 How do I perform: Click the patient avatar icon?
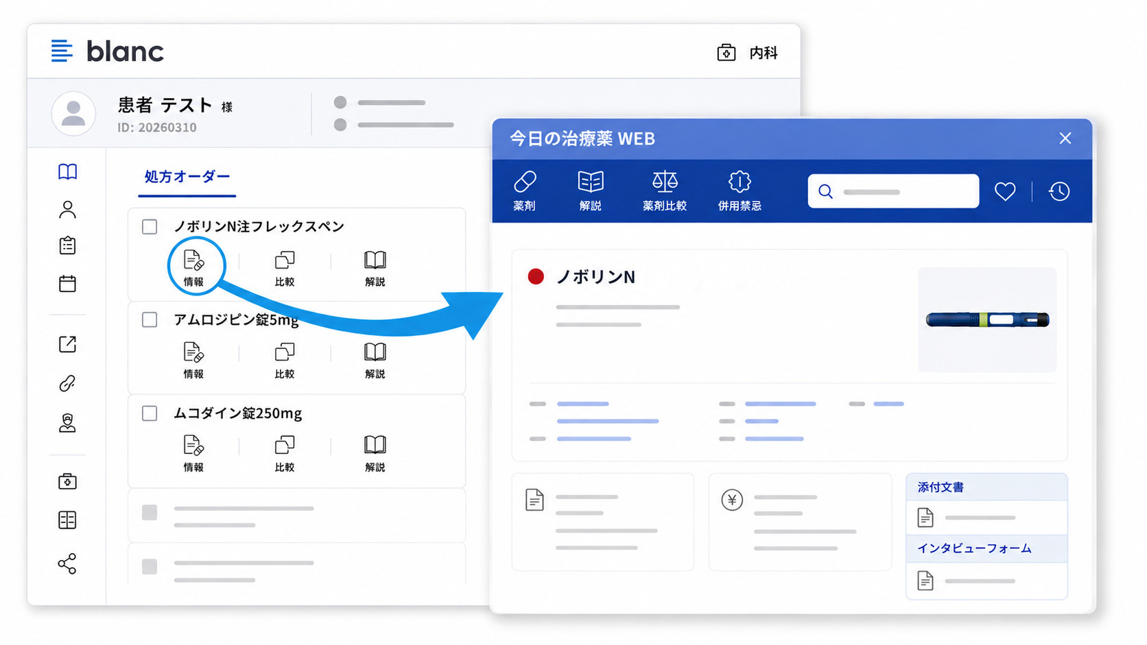[73, 113]
